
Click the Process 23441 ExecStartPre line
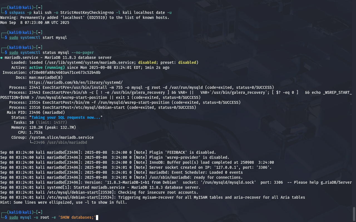tap(142, 87)
